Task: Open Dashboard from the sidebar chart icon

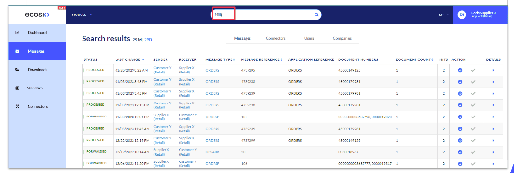Action: tap(17, 33)
